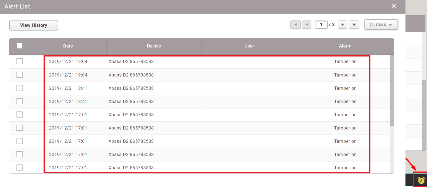Open View History
This screenshot has height=187, width=427.
point(34,25)
